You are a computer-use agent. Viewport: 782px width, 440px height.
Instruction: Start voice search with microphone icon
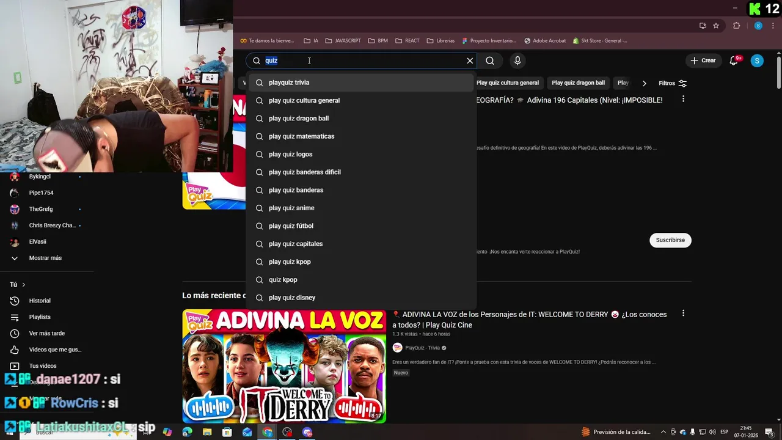pos(517,61)
